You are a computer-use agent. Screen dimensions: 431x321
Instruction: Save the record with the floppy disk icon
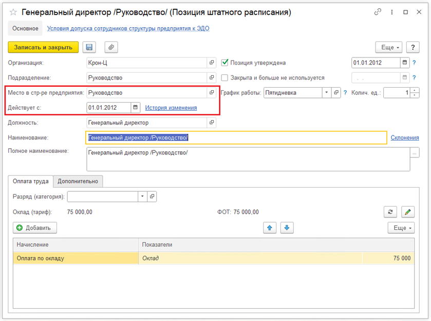point(89,47)
